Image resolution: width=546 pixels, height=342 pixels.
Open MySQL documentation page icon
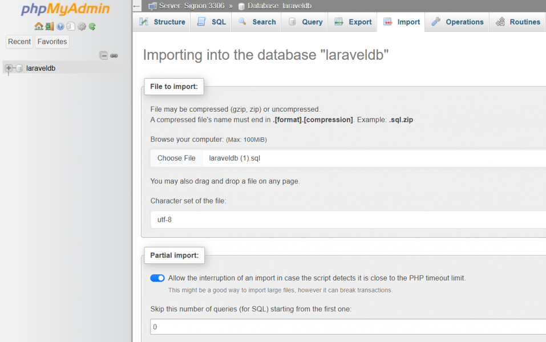pyautogui.click(x=71, y=26)
